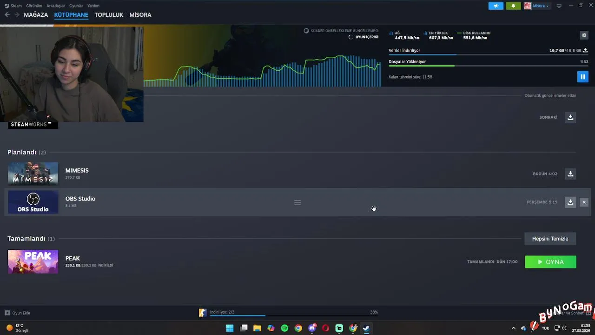Click the Sonraki download arrow icon
Viewport: 595px width, 335px height.
tap(570, 117)
